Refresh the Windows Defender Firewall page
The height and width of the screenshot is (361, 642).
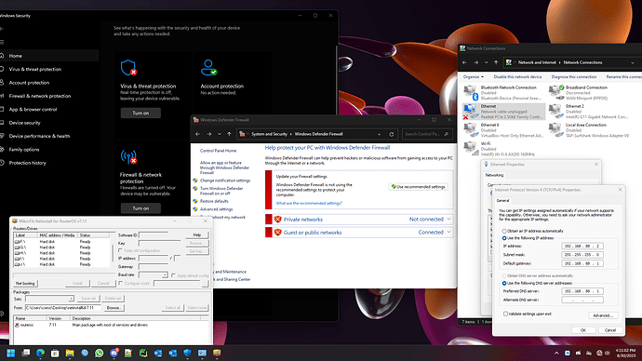coord(392,134)
